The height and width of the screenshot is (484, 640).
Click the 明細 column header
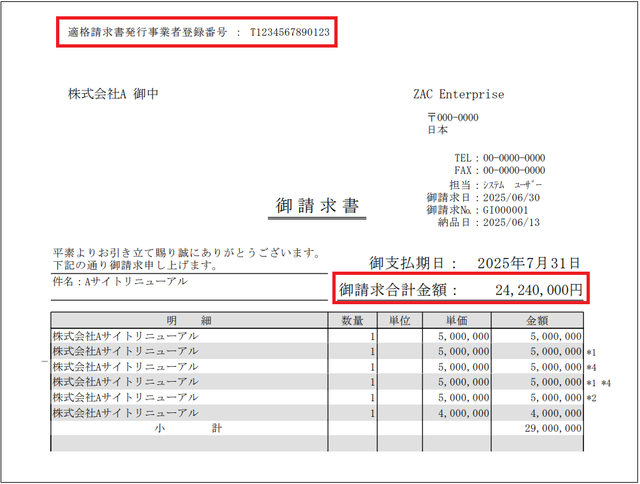189,320
